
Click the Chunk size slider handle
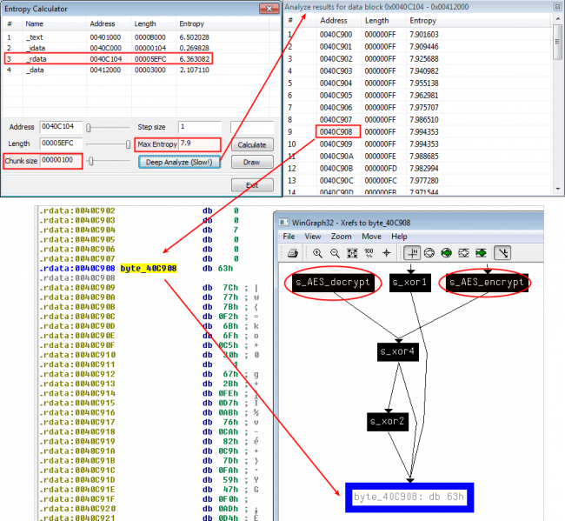click(92, 161)
